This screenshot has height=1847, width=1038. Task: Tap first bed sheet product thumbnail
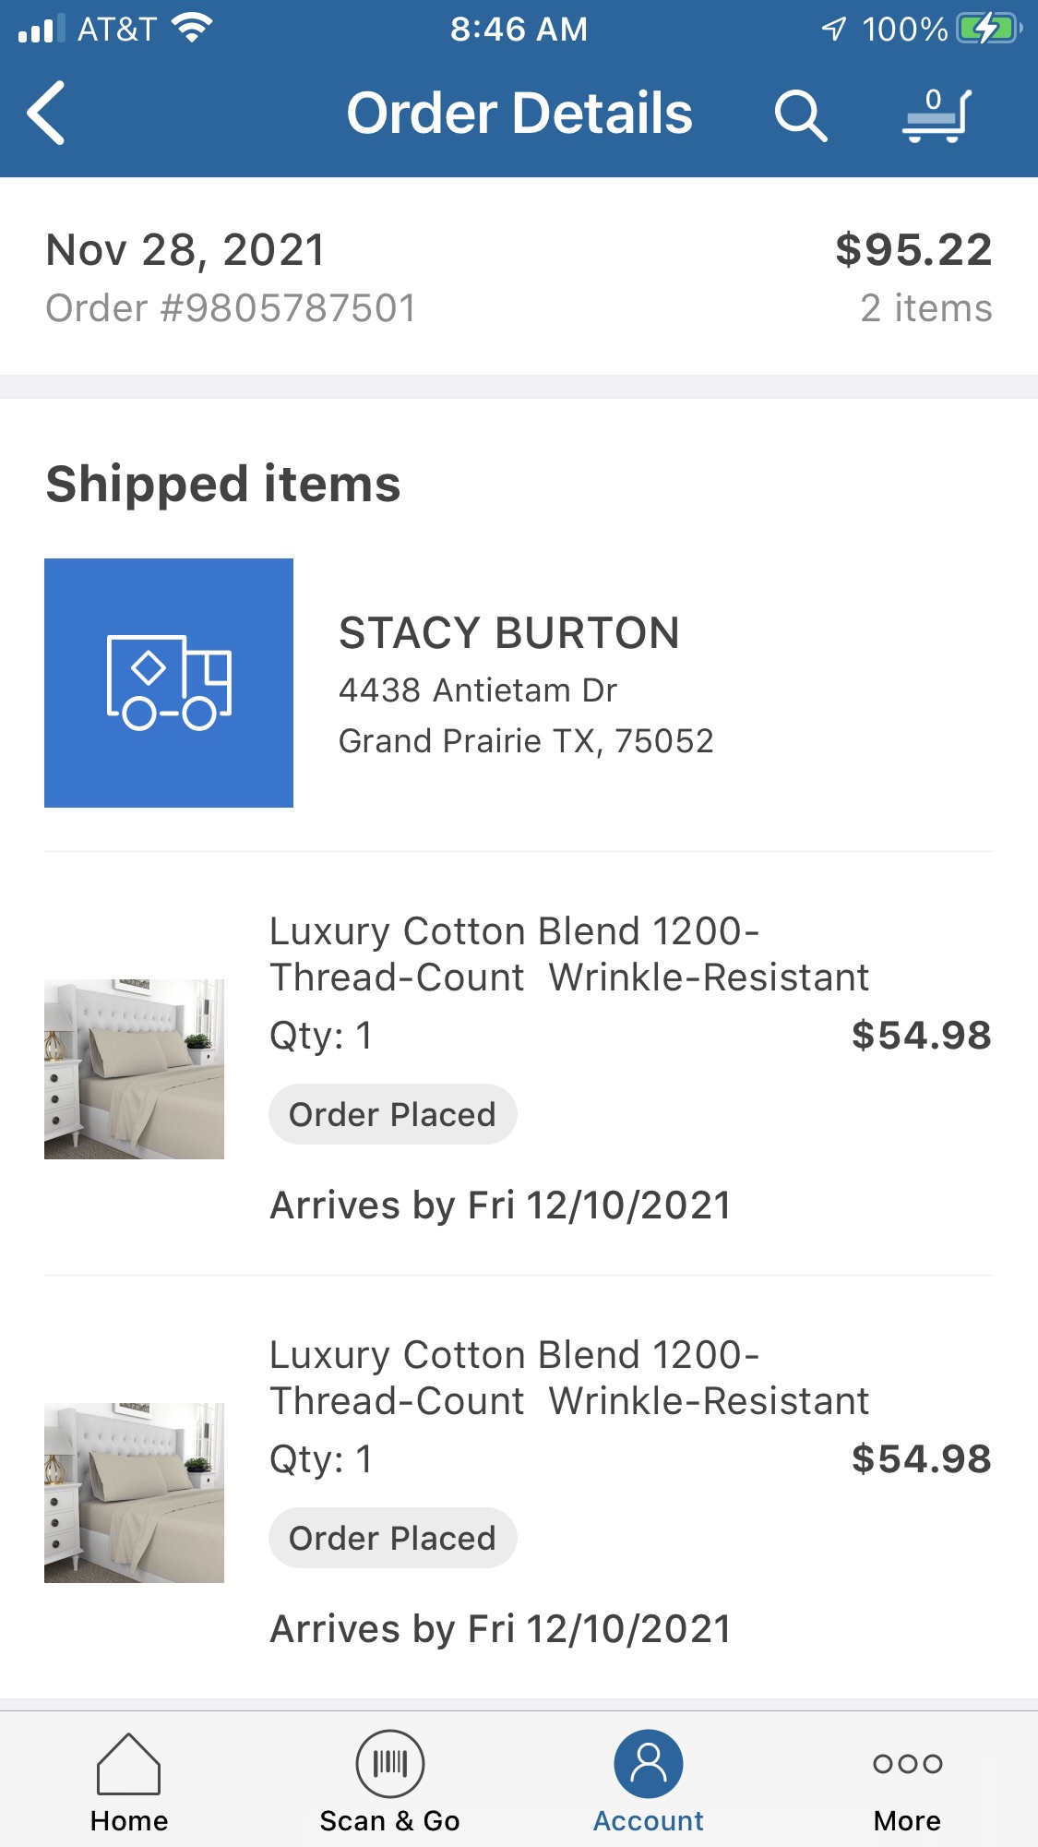135,1069
